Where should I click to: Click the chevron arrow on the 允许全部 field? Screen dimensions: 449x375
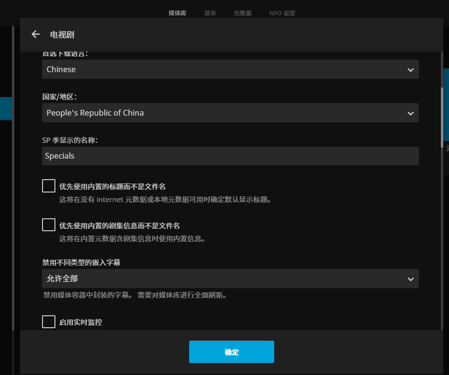[410, 279]
